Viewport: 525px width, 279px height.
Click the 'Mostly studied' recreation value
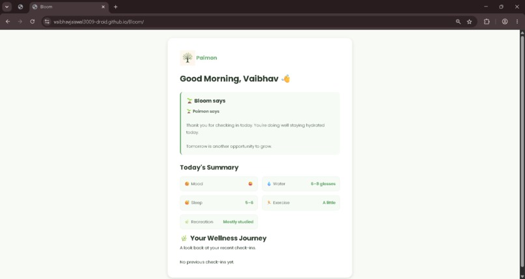pyautogui.click(x=238, y=222)
